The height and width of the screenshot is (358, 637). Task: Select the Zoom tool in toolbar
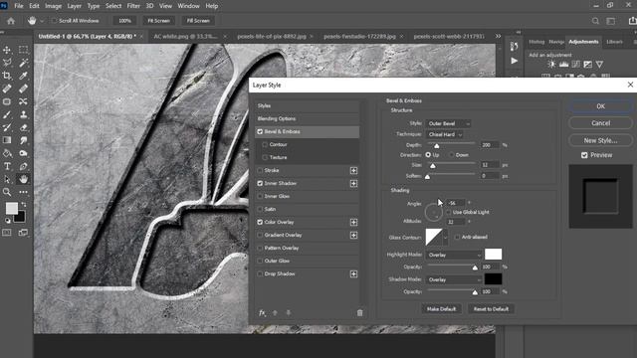tap(7, 192)
